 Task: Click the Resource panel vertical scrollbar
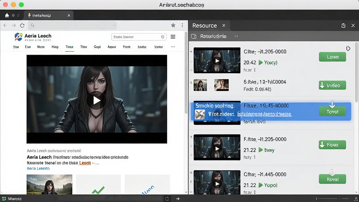(x=357, y=72)
